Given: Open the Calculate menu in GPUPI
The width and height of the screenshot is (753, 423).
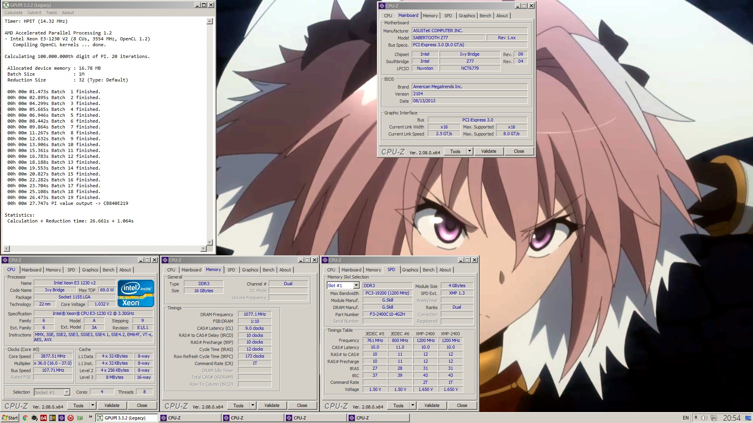Looking at the screenshot, I should click(x=13, y=13).
